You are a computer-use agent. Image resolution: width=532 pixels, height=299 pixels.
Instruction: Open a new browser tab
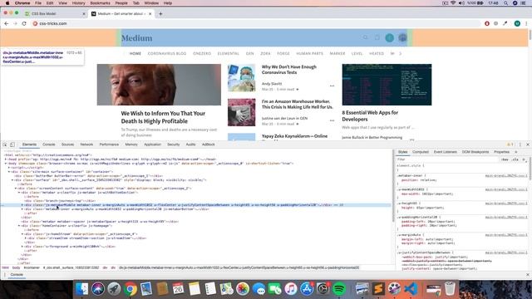pyautogui.click(x=160, y=14)
